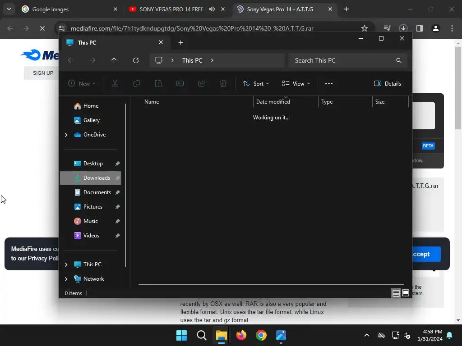Open Chrome side panel icon

[x=420, y=28]
